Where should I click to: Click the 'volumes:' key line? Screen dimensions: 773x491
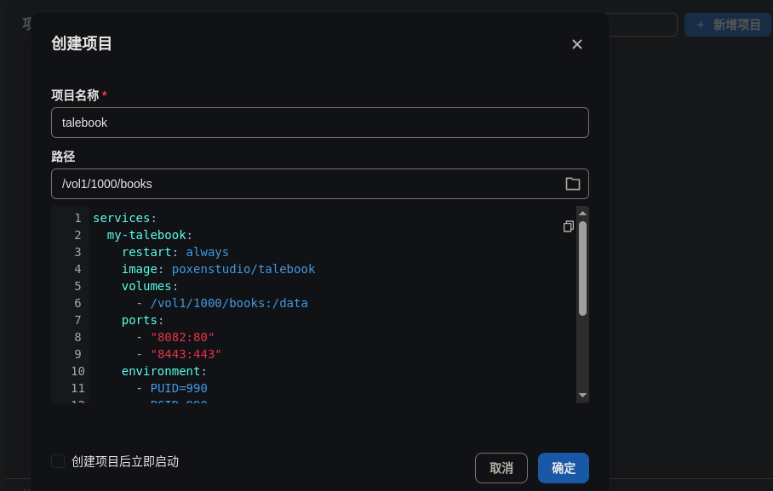[149, 286]
